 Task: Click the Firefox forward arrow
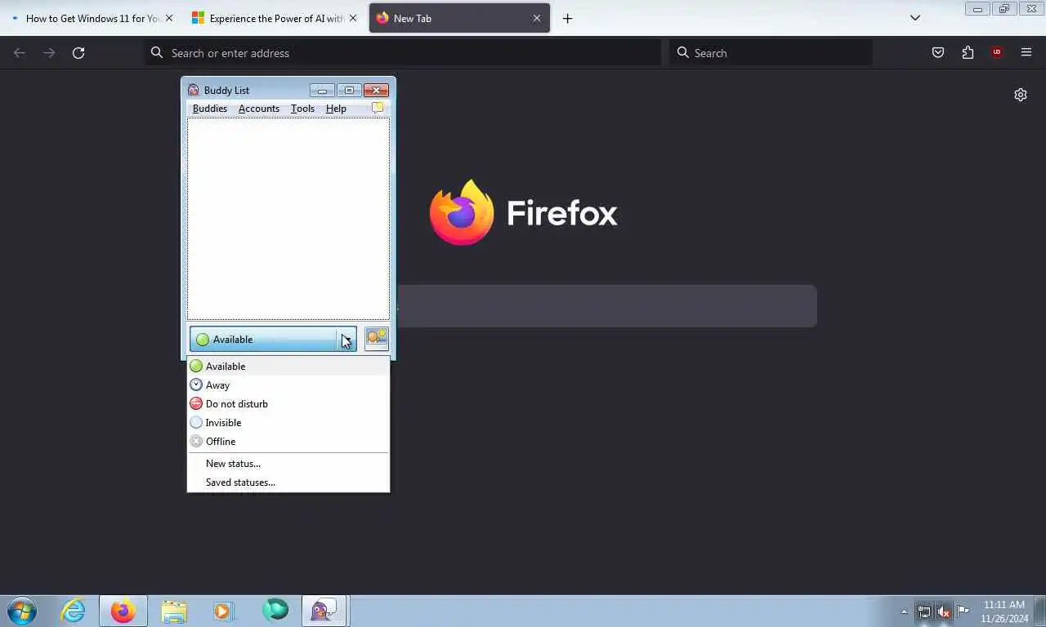(49, 53)
